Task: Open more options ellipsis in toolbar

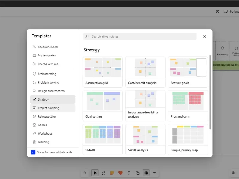Action: tap(154, 173)
